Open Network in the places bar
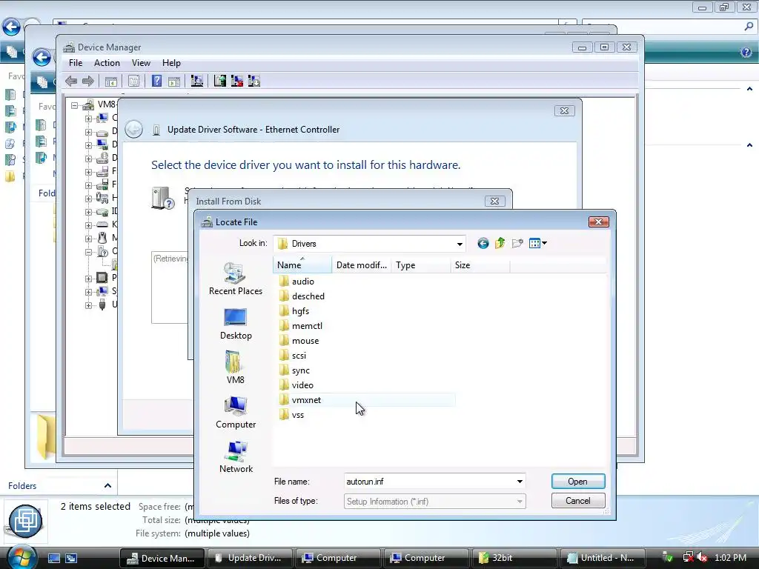The image size is (759, 569). [x=236, y=456]
